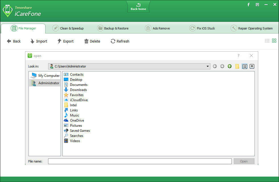Open the Fix iOS Stuck tab
279x182 pixels.
point(202,28)
